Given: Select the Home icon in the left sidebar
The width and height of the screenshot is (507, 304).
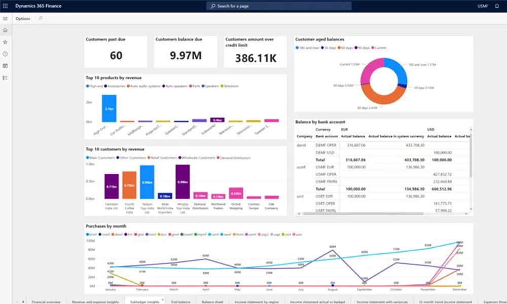Looking at the screenshot, I should tap(5, 30).
